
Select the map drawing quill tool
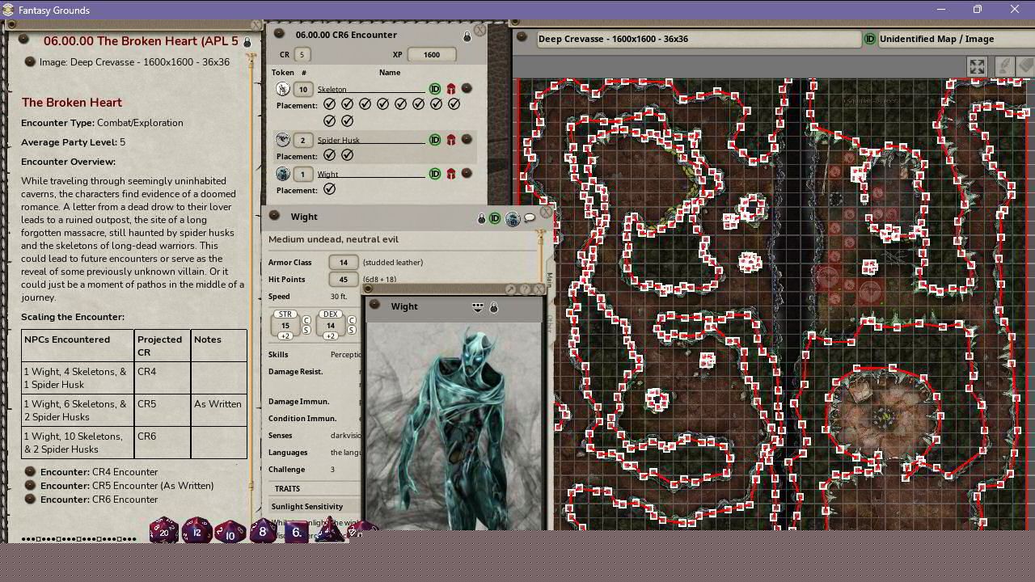pos(1003,67)
